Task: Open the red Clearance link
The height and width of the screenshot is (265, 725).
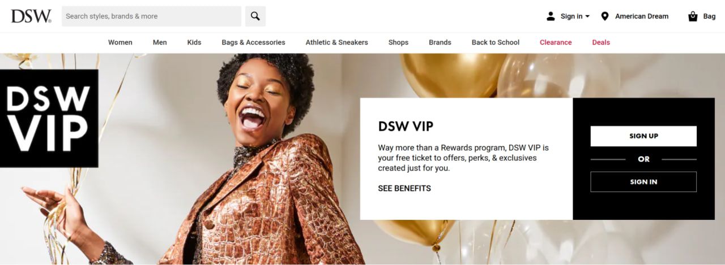Action: [x=556, y=42]
